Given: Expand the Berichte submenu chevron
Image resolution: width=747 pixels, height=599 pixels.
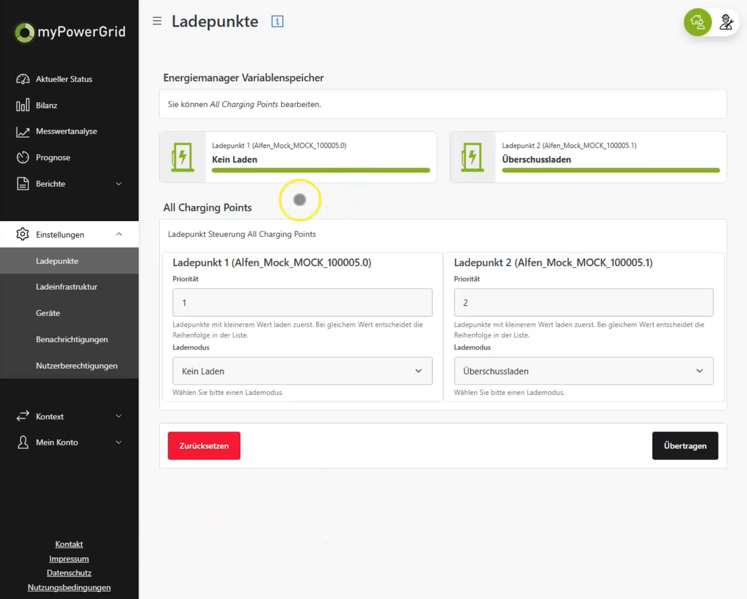Looking at the screenshot, I should 119,184.
